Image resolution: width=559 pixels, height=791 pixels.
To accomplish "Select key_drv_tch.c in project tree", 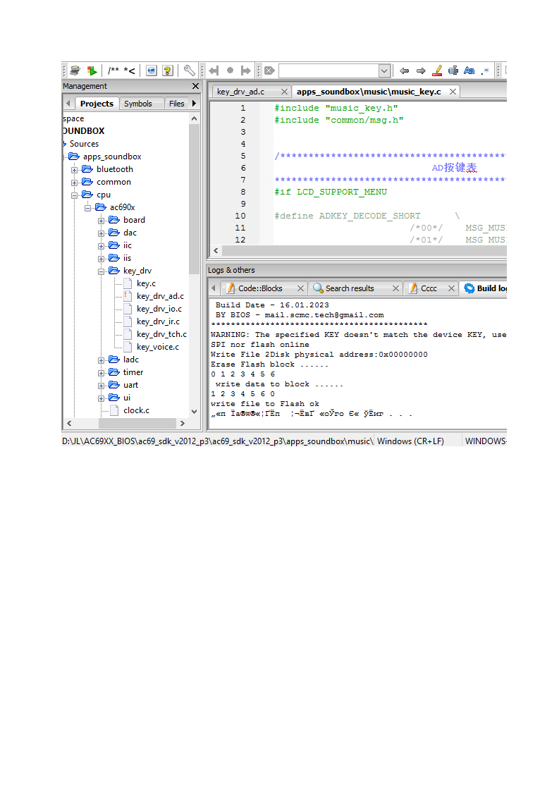I will 161,334.
